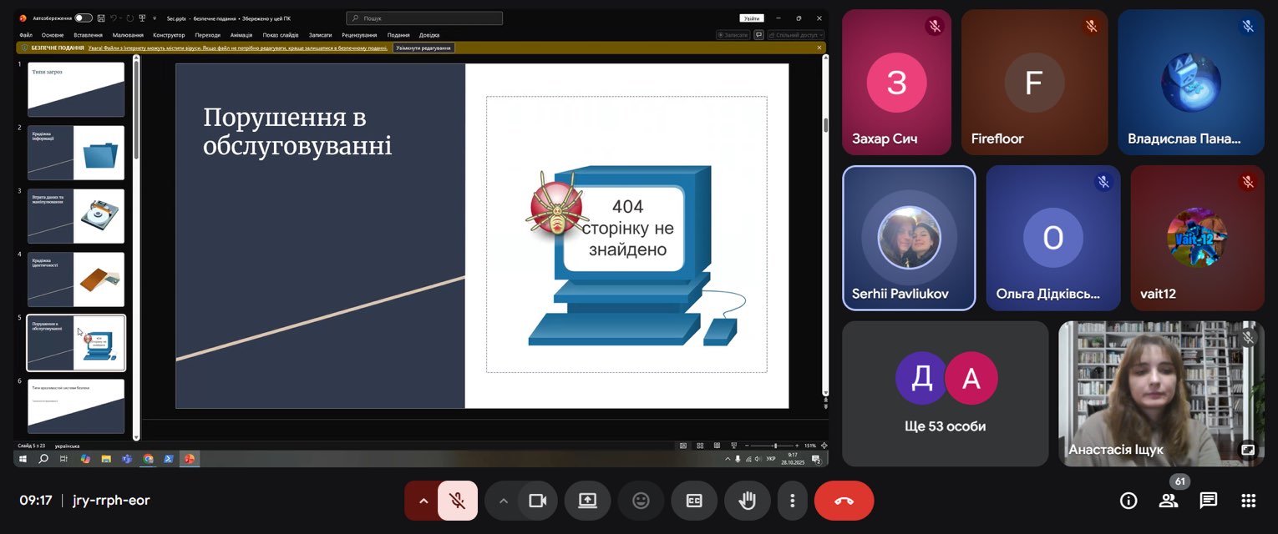Click the vait12 participant tile
Viewport: 1278px width, 534px height.
tap(1197, 238)
